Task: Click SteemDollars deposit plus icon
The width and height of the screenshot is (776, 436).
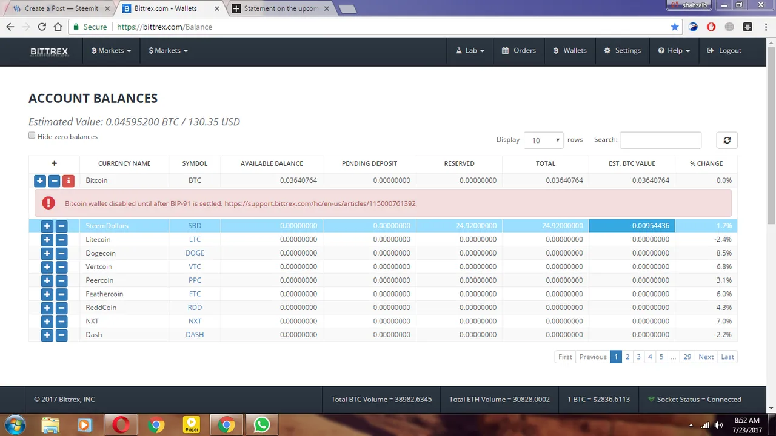Action: tap(47, 226)
